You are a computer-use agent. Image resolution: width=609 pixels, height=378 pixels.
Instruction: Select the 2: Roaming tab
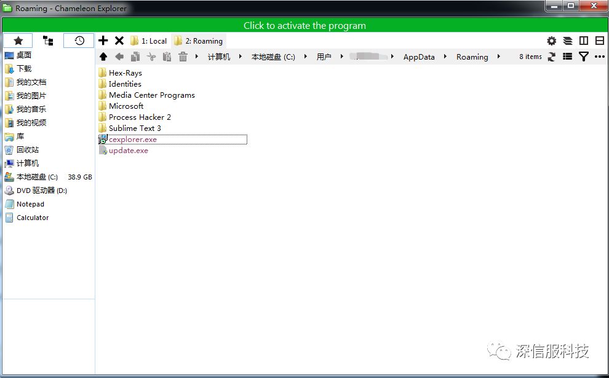[199, 41]
